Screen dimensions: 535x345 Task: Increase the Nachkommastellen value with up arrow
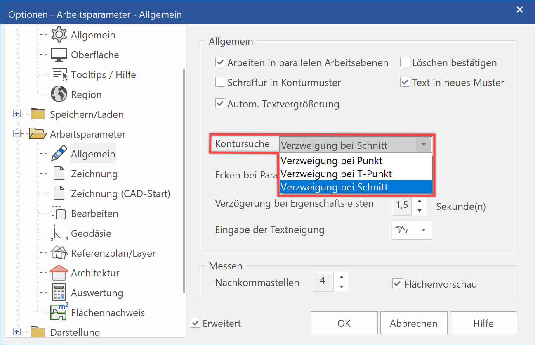pyautogui.click(x=341, y=277)
